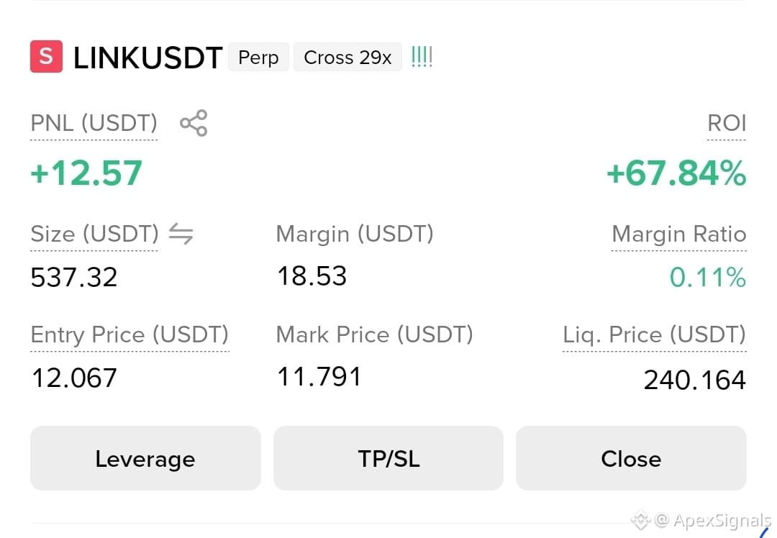The image size is (777, 538).
Task: Click the Binance logo in the ApexSignals watermark
Action: point(641,520)
